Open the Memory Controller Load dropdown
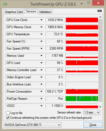 [x=25, y=70]
